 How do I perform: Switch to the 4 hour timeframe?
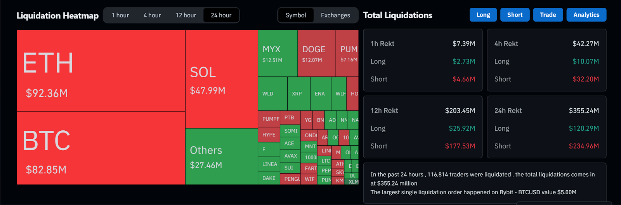point(152,15)
